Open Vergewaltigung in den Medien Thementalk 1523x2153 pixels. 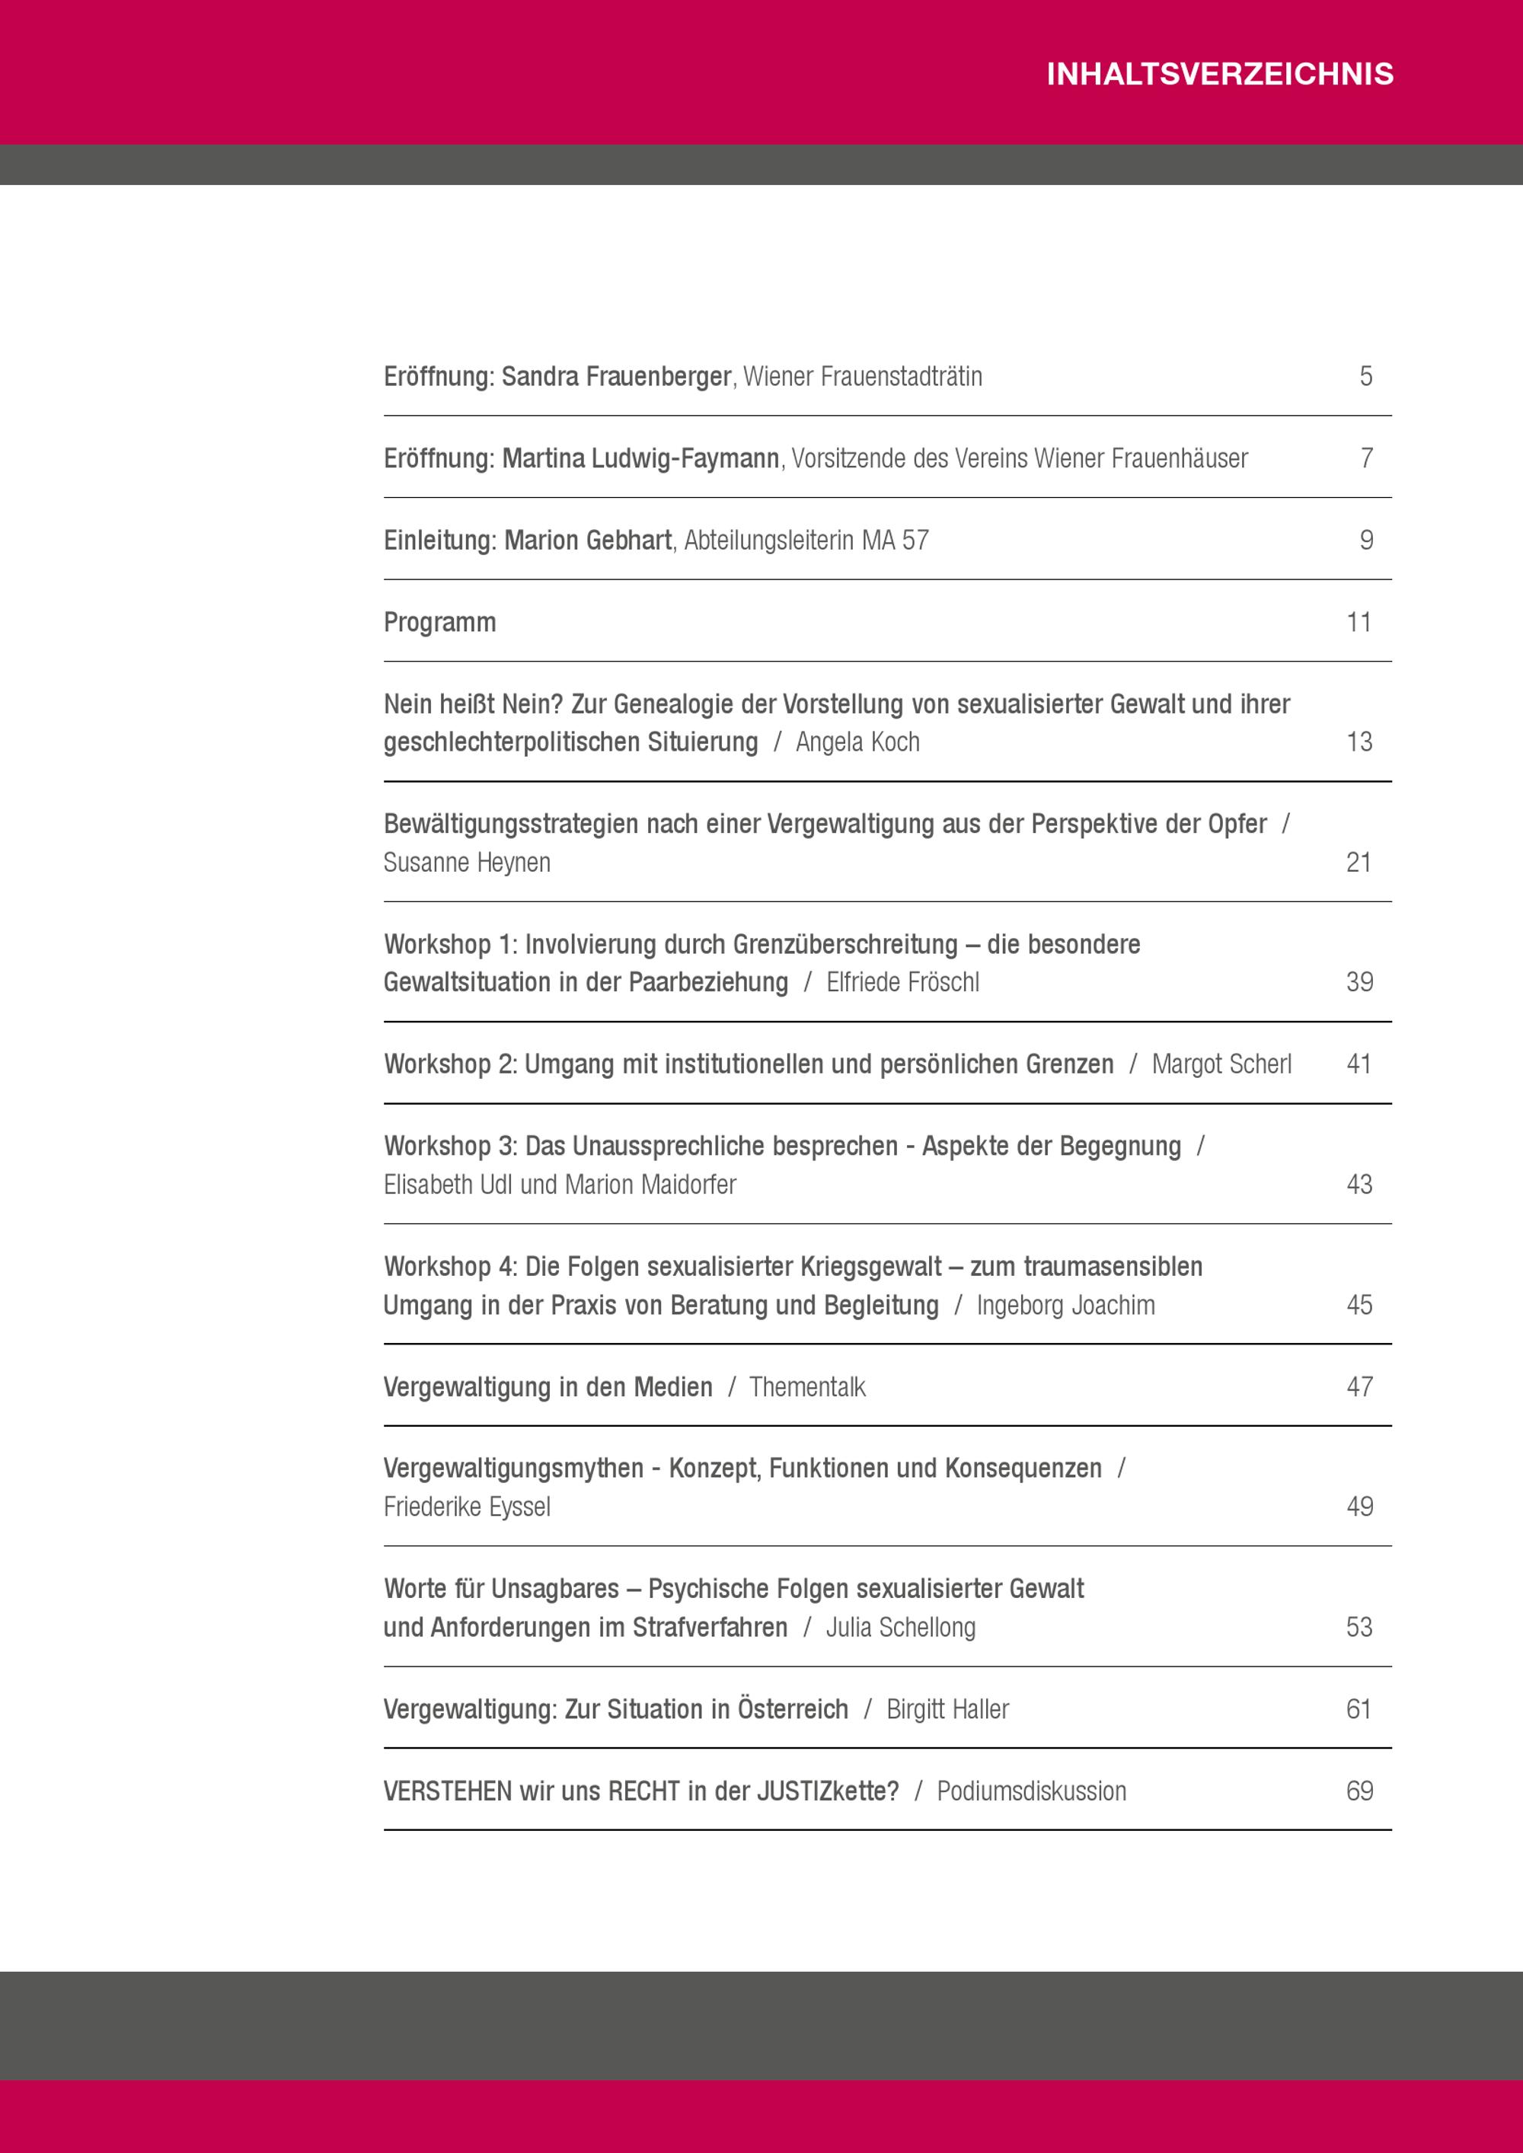624,1387
